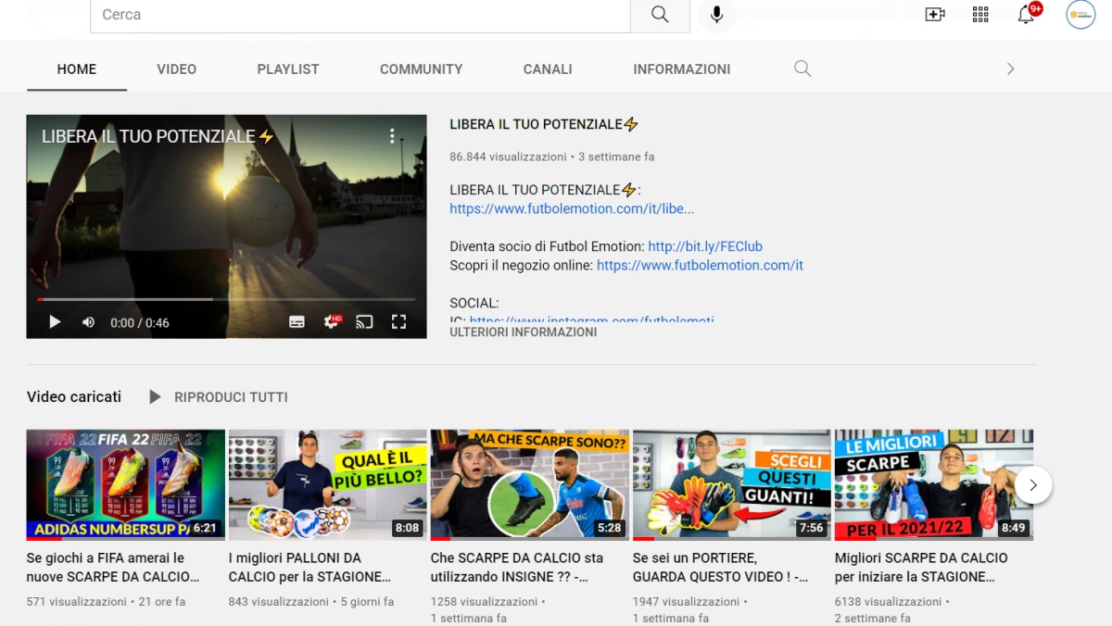Open the title 'Che SCARPE DA CALCIO sta utilizzando INSIGNE'

tap(517, 567)
